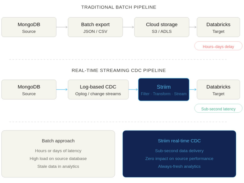Click the Hours–days delay badge

pos(218,46)
